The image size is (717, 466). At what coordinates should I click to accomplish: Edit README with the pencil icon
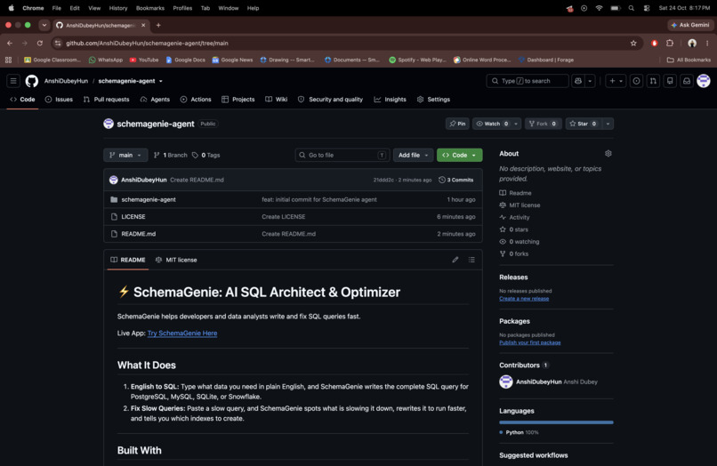click(455, 260)
